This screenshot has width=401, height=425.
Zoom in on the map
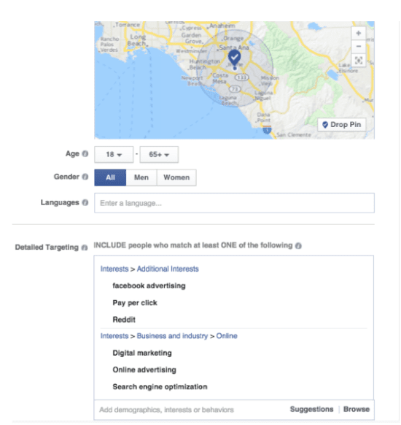coord(359,34)
